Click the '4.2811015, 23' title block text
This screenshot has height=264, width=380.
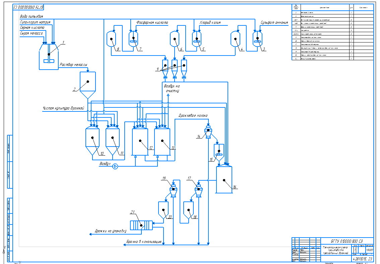click(x=363, y=259)
